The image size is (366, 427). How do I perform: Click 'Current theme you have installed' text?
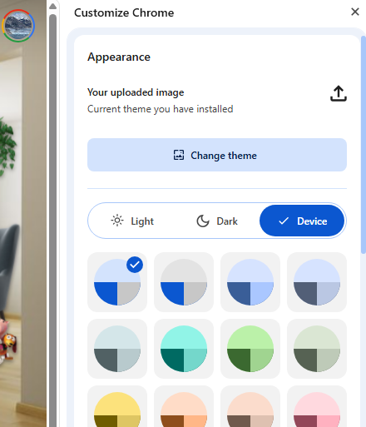pyautogui.click(x=161, y=109)
